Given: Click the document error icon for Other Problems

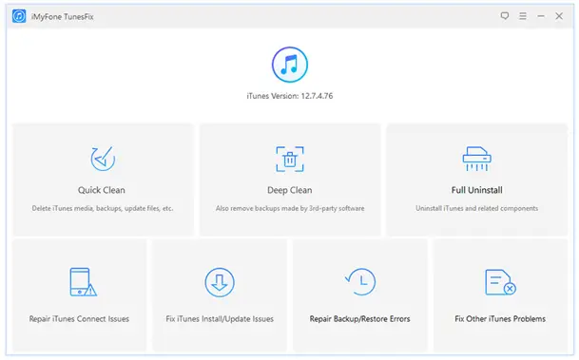Looking at the screenshot, I should click(x=500, y=282).
